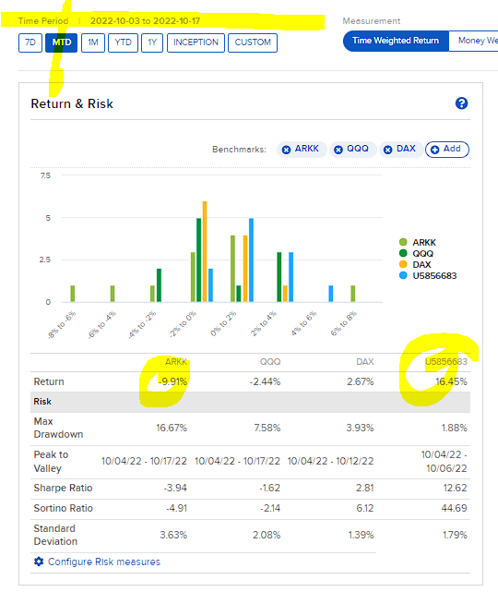
Task: Click the QQQ benchmark chip label
Action: 358,149
